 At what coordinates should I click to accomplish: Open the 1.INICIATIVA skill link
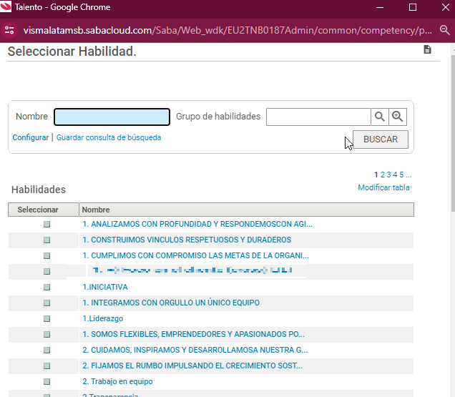(x=105, y=287)
